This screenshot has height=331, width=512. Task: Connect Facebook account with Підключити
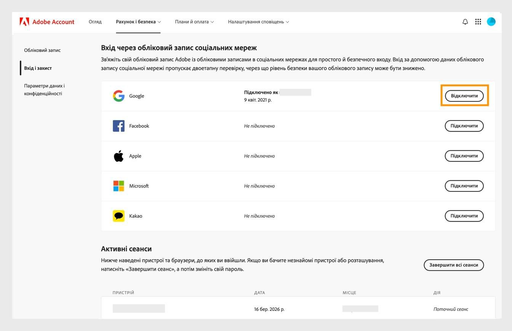coord(464,126)
